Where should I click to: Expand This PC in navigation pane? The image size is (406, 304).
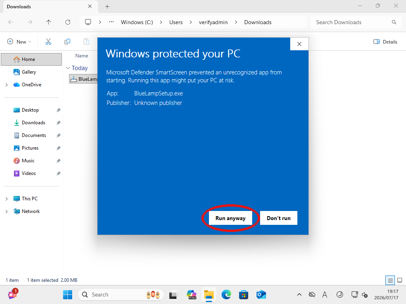pos(7,199)
